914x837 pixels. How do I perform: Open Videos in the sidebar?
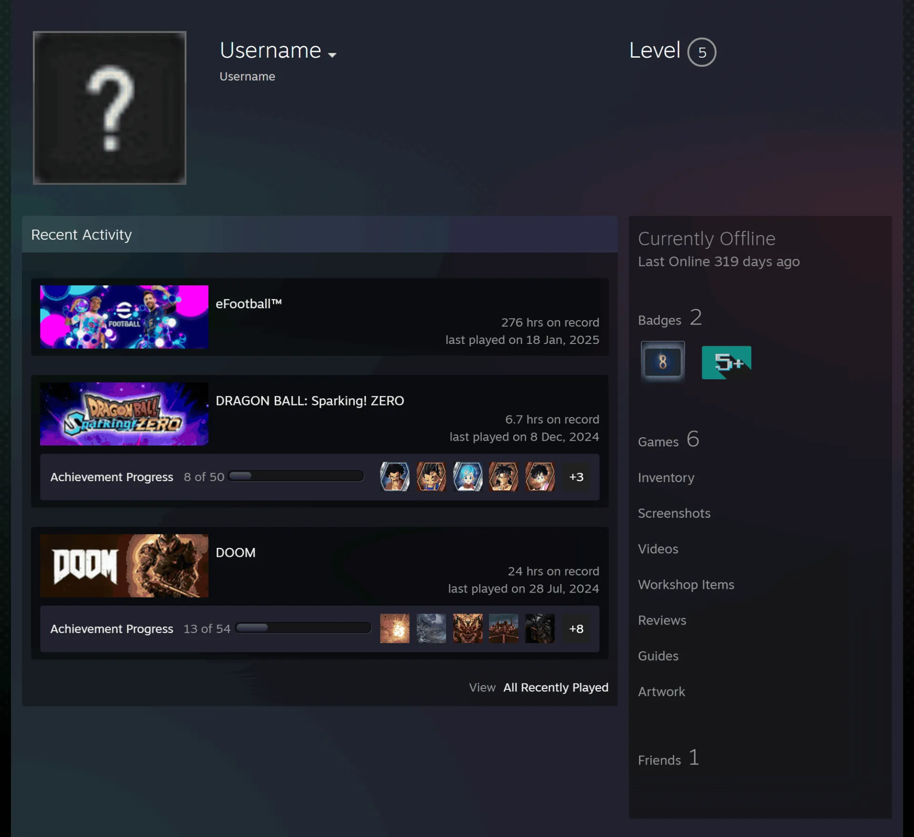coord(658,549)
